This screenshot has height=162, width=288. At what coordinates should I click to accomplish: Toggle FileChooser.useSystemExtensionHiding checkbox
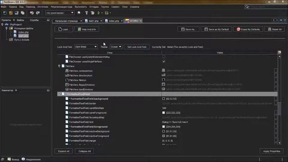click(164, 57)
